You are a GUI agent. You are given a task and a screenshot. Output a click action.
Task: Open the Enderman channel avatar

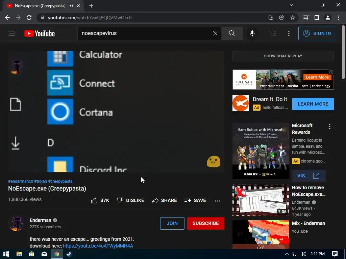[16, 223]
